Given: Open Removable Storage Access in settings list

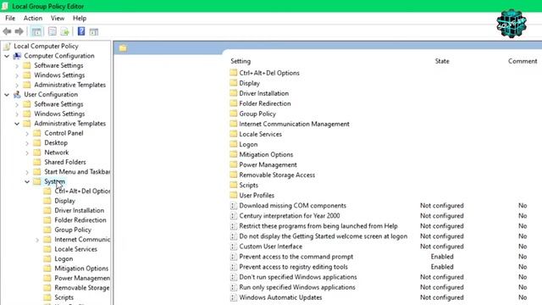Looking at the screenshot, I should coord(277,175).
